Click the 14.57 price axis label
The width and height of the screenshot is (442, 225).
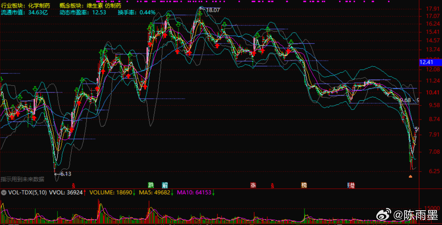pyautogui.click(x=432, y=40)
